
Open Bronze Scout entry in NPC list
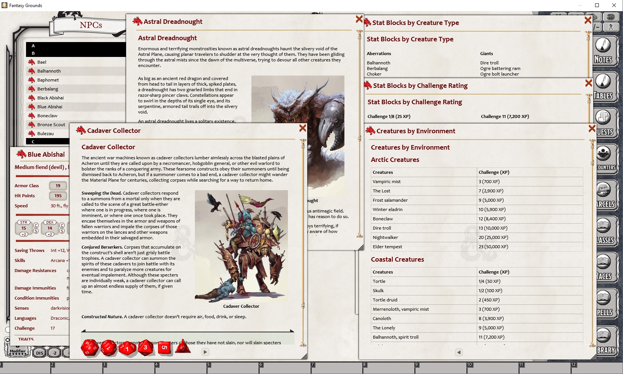tap(51, 125)
